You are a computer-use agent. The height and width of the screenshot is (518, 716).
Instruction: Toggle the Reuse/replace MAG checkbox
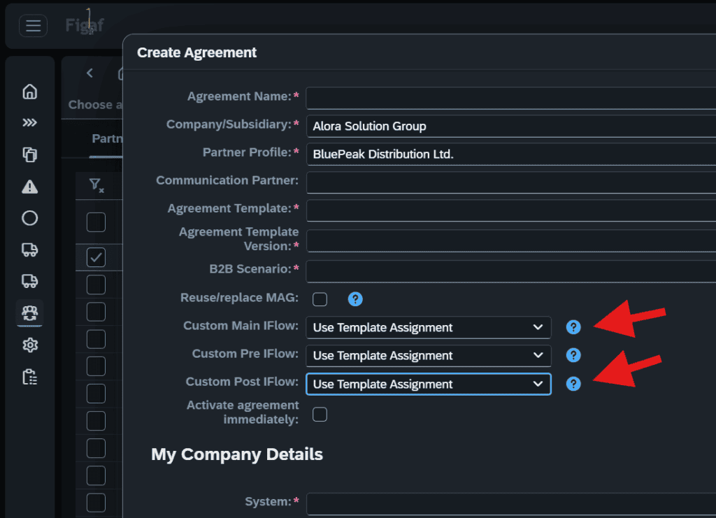320,299
